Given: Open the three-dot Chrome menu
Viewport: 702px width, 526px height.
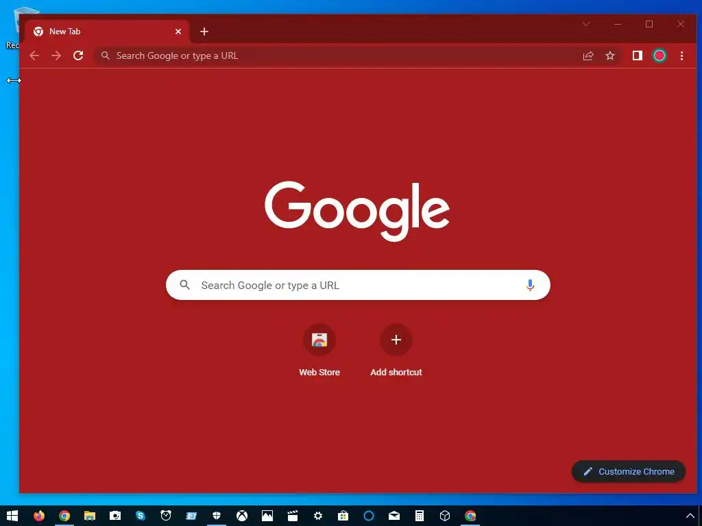Looking at the screenshot, I should coord(681,55).
